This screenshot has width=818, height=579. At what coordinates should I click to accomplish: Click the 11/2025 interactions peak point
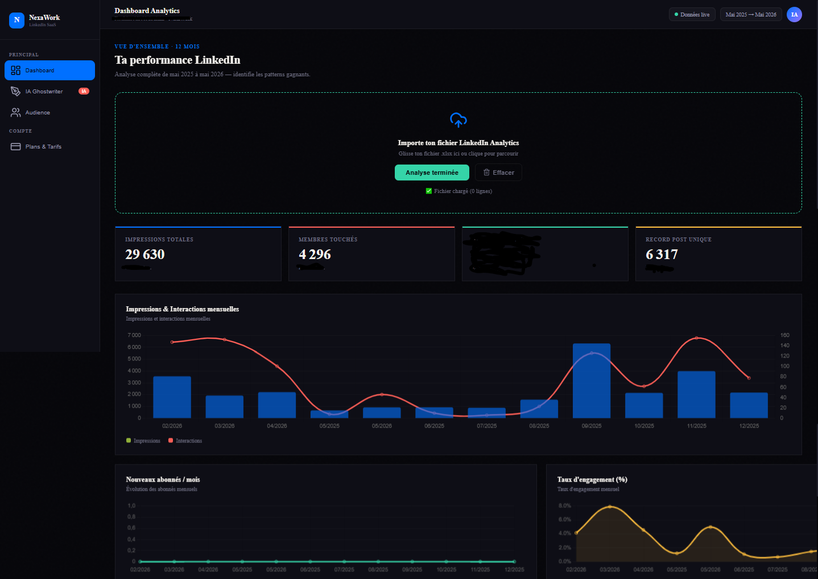click(x=697, y=338)
